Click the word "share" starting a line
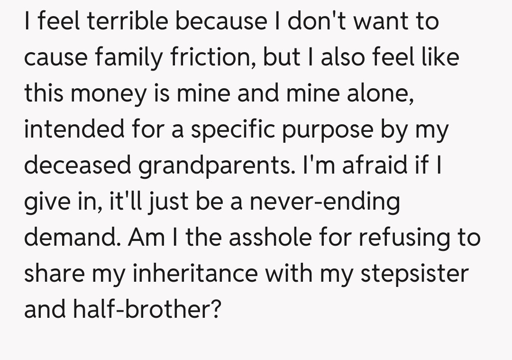 click(x=54, y=273)
